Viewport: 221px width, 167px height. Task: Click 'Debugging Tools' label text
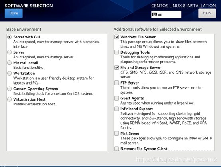click(135, 52)
